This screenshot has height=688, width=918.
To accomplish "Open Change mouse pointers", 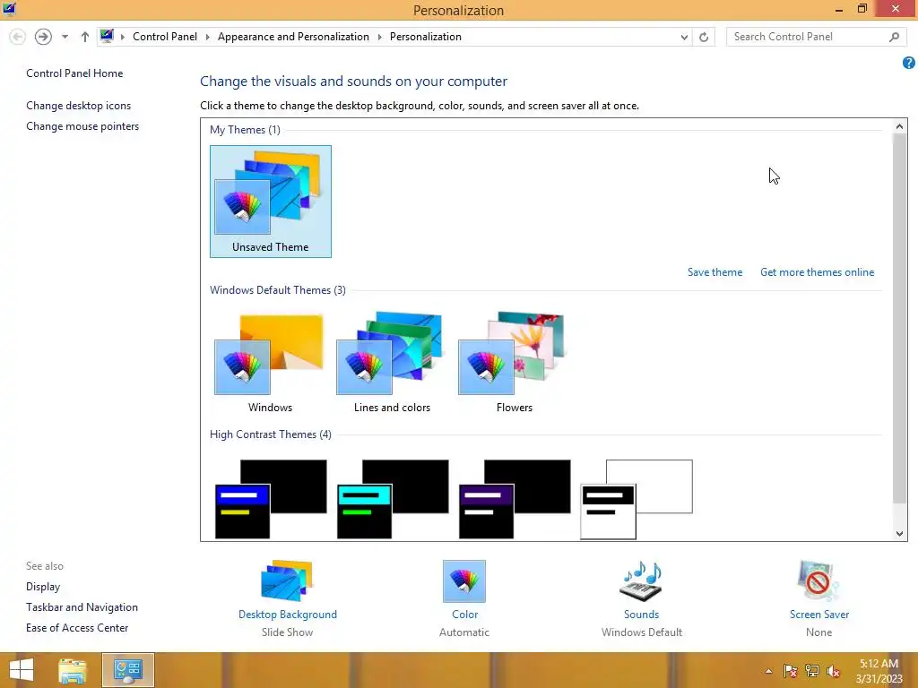I will [x=82, y=125].
